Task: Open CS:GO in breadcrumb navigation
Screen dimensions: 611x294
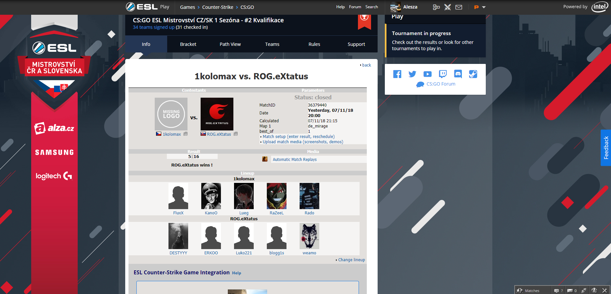Action: click(247, 7)
